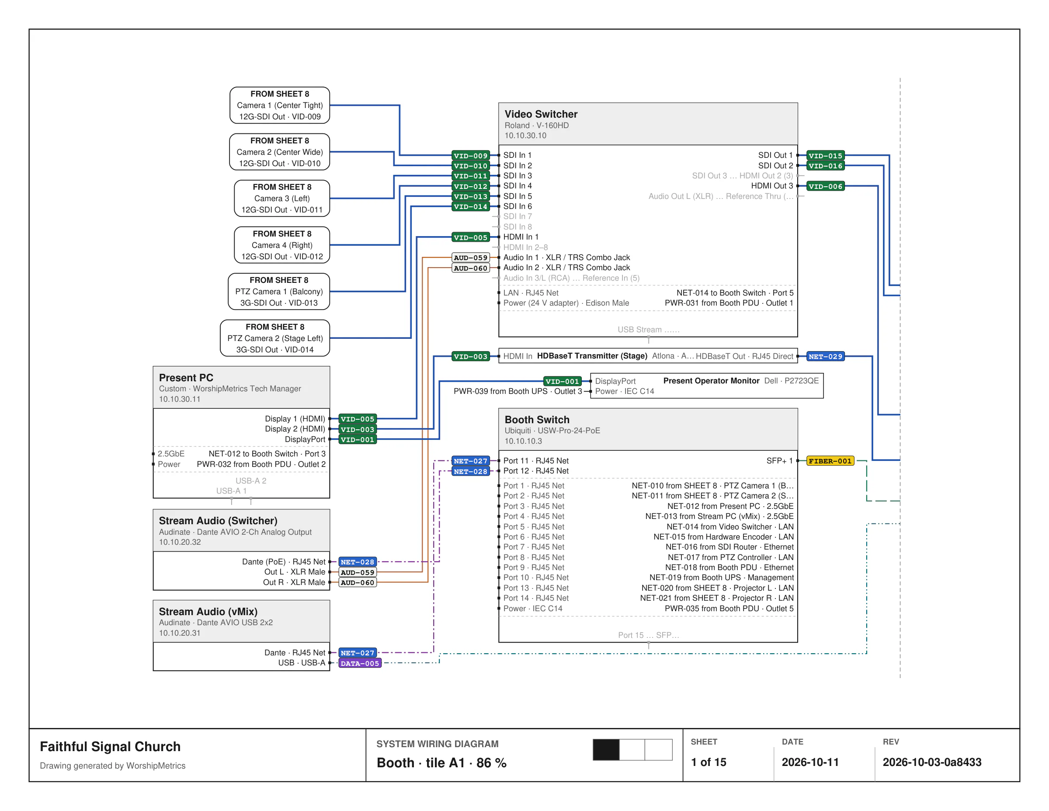Screen dimensions: 1049x811
Task: Expand the 'HDMI In 2–8' collapsed ports row
Action: (x=525, y=247)
